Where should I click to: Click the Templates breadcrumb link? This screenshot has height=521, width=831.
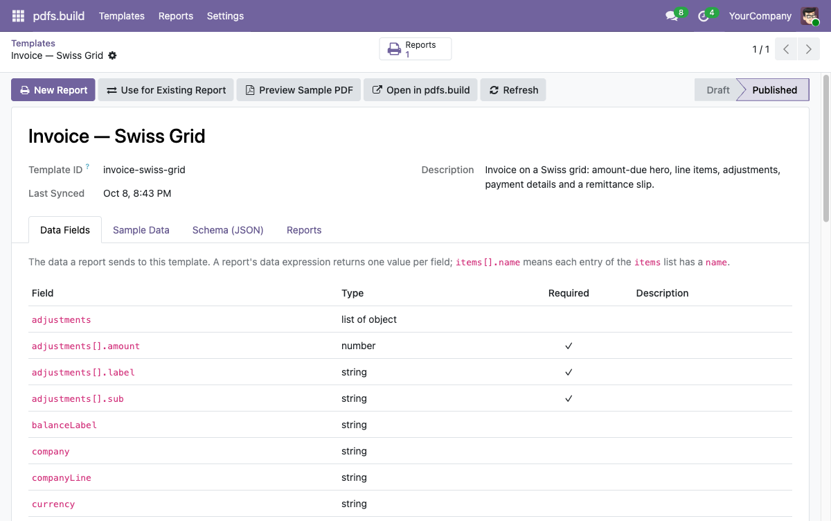pos(33,43)
